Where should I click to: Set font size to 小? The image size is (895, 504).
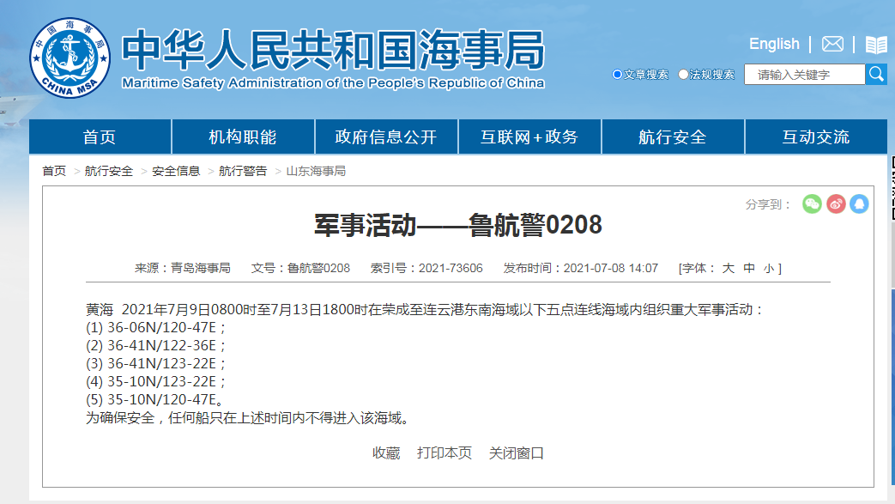point(769,268)
